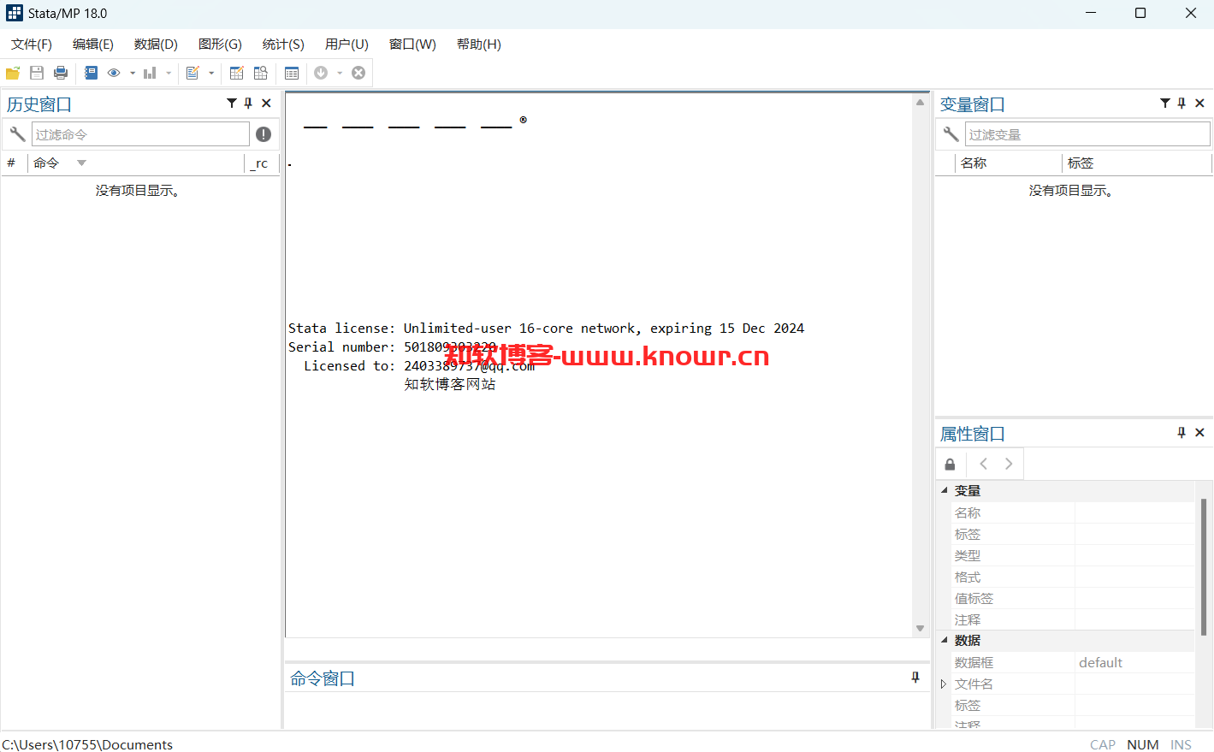Open the 文件(F) menu
The width and height of the screenshot is (1214, 752).
click(x=32, y=44)
